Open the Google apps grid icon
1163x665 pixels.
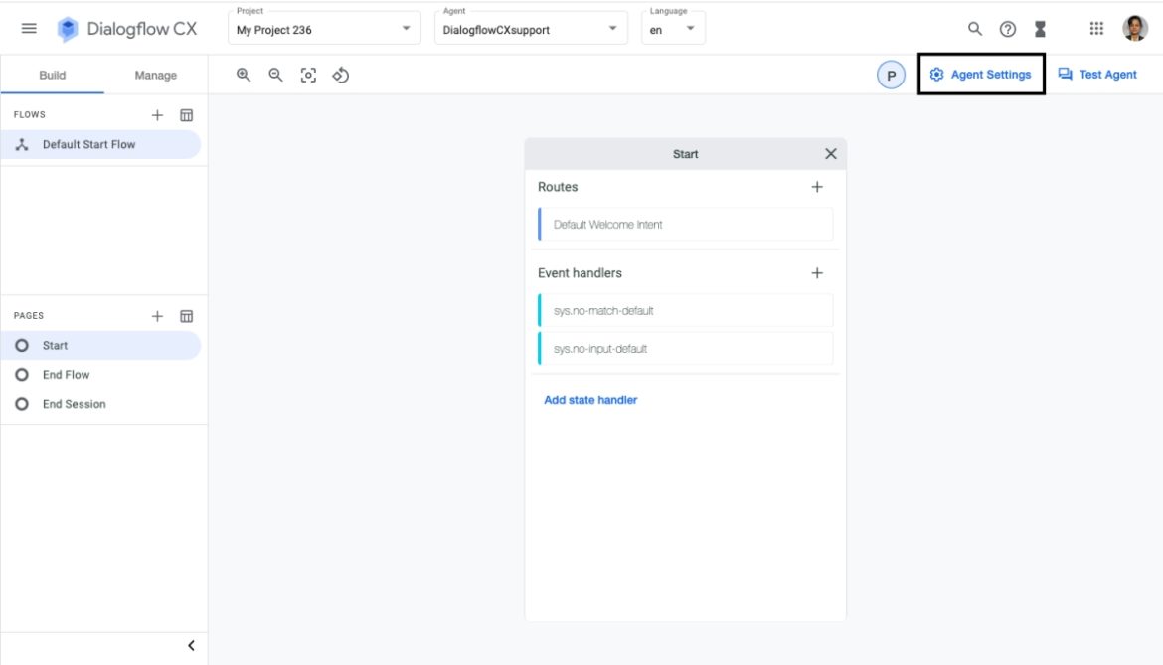(1096, 28)
